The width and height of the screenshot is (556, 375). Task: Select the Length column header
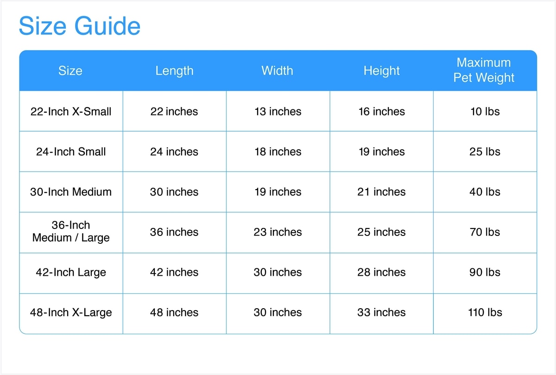(174, 71)
